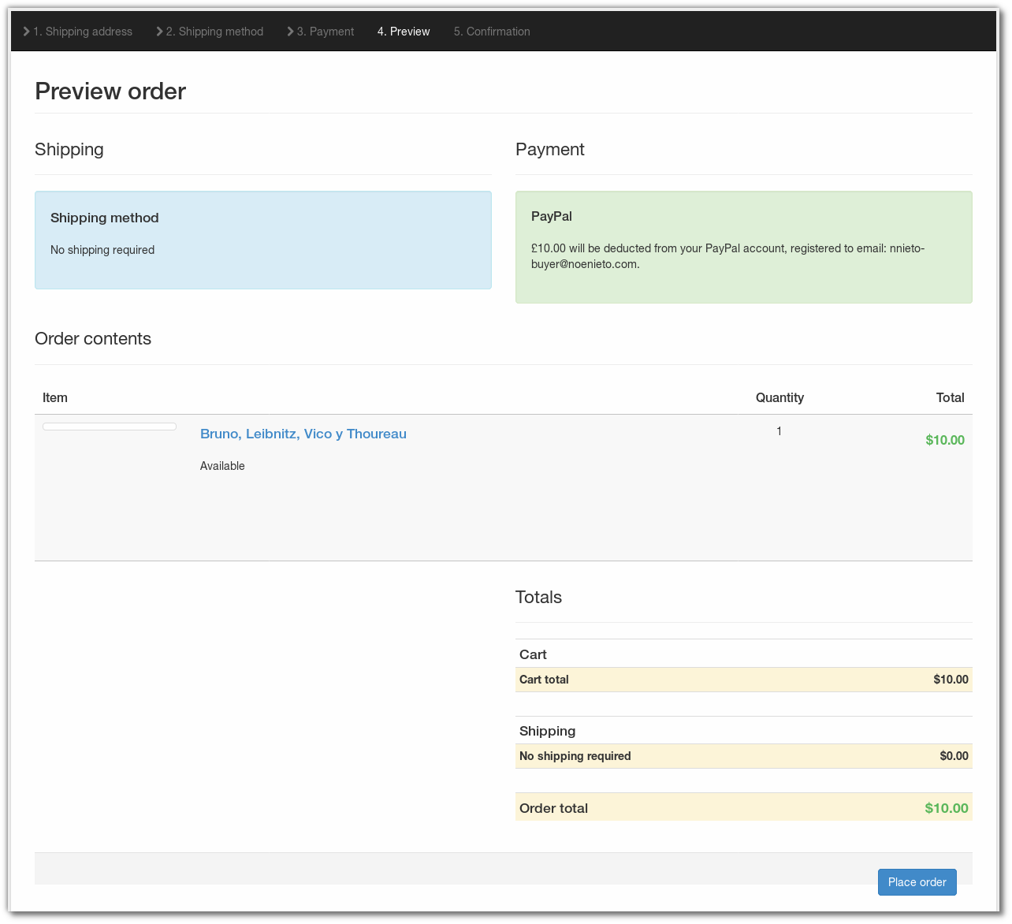Click the Preview order page heading
1012x924 pixels.
click(x=110, y=91)
